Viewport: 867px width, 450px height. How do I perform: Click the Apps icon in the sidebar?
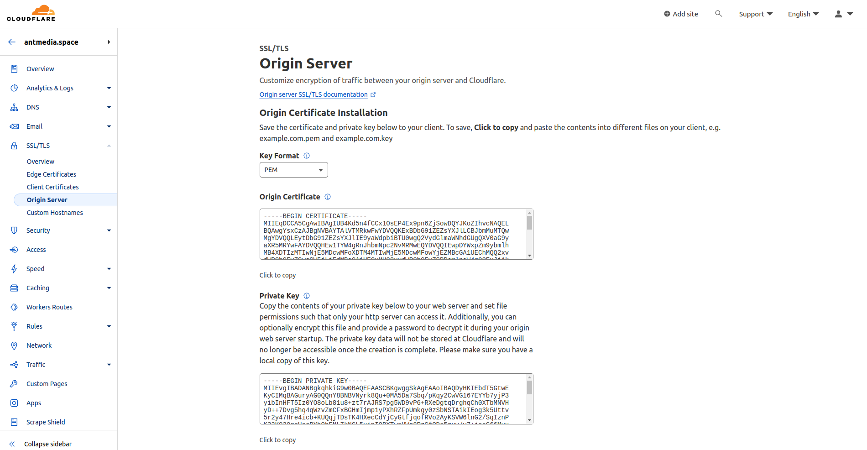coord(14,403)
